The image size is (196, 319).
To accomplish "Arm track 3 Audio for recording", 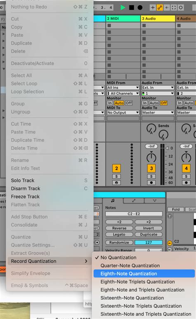I will tap(151, 182).
